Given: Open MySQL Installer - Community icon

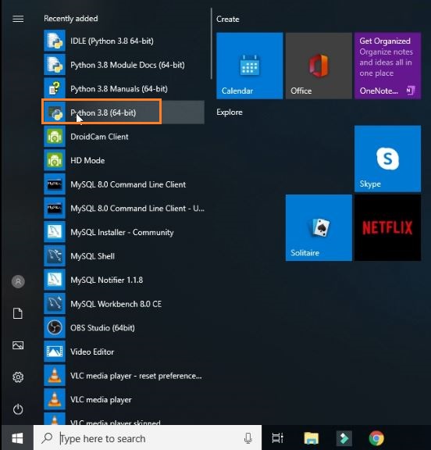Looking at the screenshot, I should (x=55, y=232).
